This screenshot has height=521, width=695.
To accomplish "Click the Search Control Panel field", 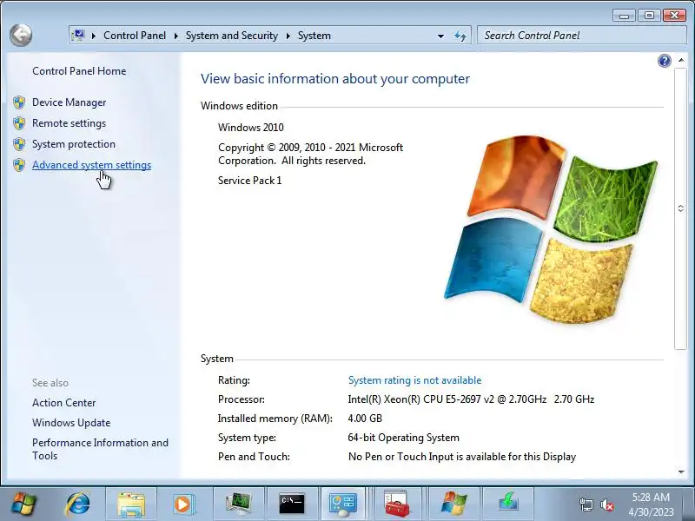I will 581,36.
